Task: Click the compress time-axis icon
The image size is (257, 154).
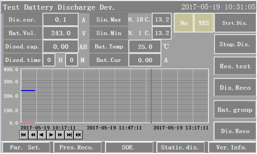Action: pos(78,134)
